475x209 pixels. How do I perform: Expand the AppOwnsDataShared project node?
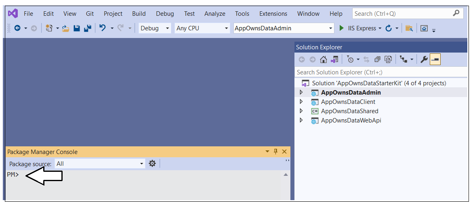pyautogui.click(x=301, y=111)
